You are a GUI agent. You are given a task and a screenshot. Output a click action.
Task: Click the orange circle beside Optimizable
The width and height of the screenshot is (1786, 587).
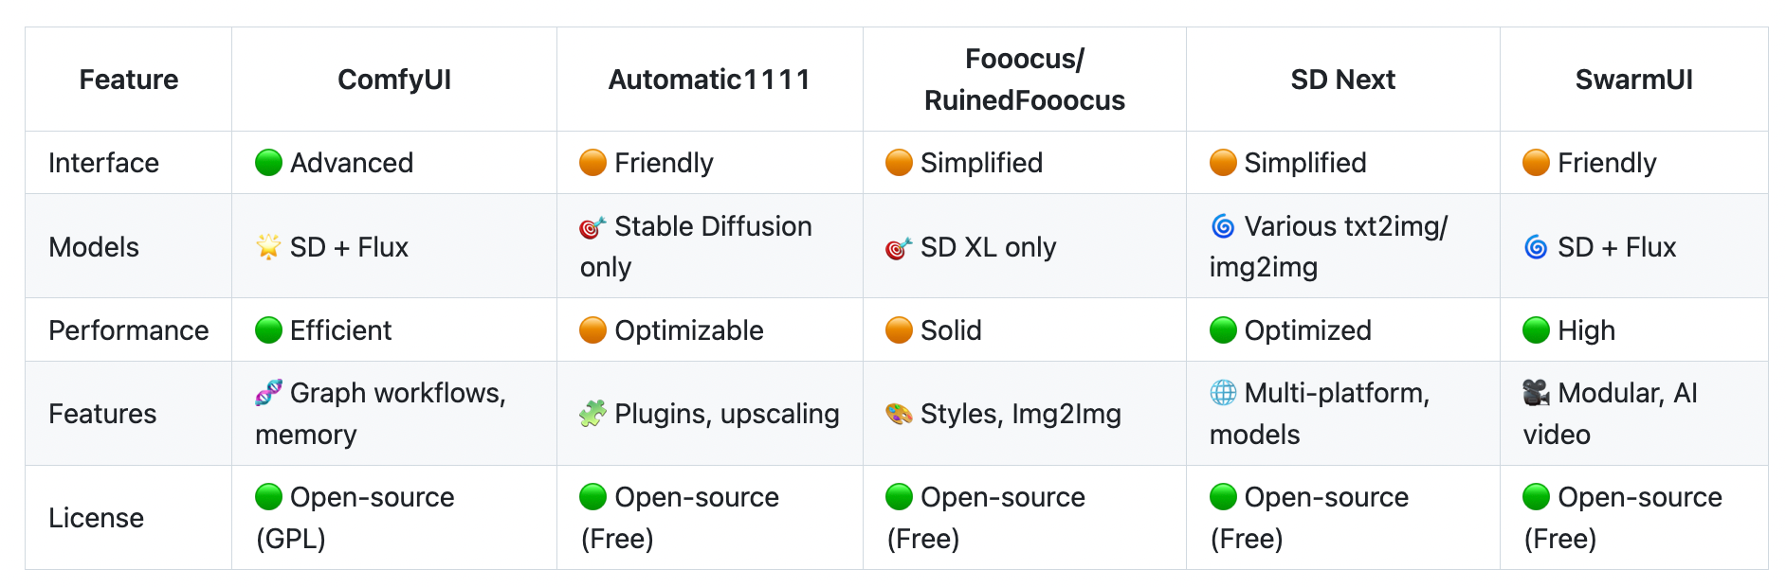pos(592,330)
